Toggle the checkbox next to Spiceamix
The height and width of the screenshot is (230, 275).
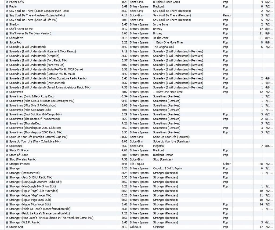tap(7, 146)
